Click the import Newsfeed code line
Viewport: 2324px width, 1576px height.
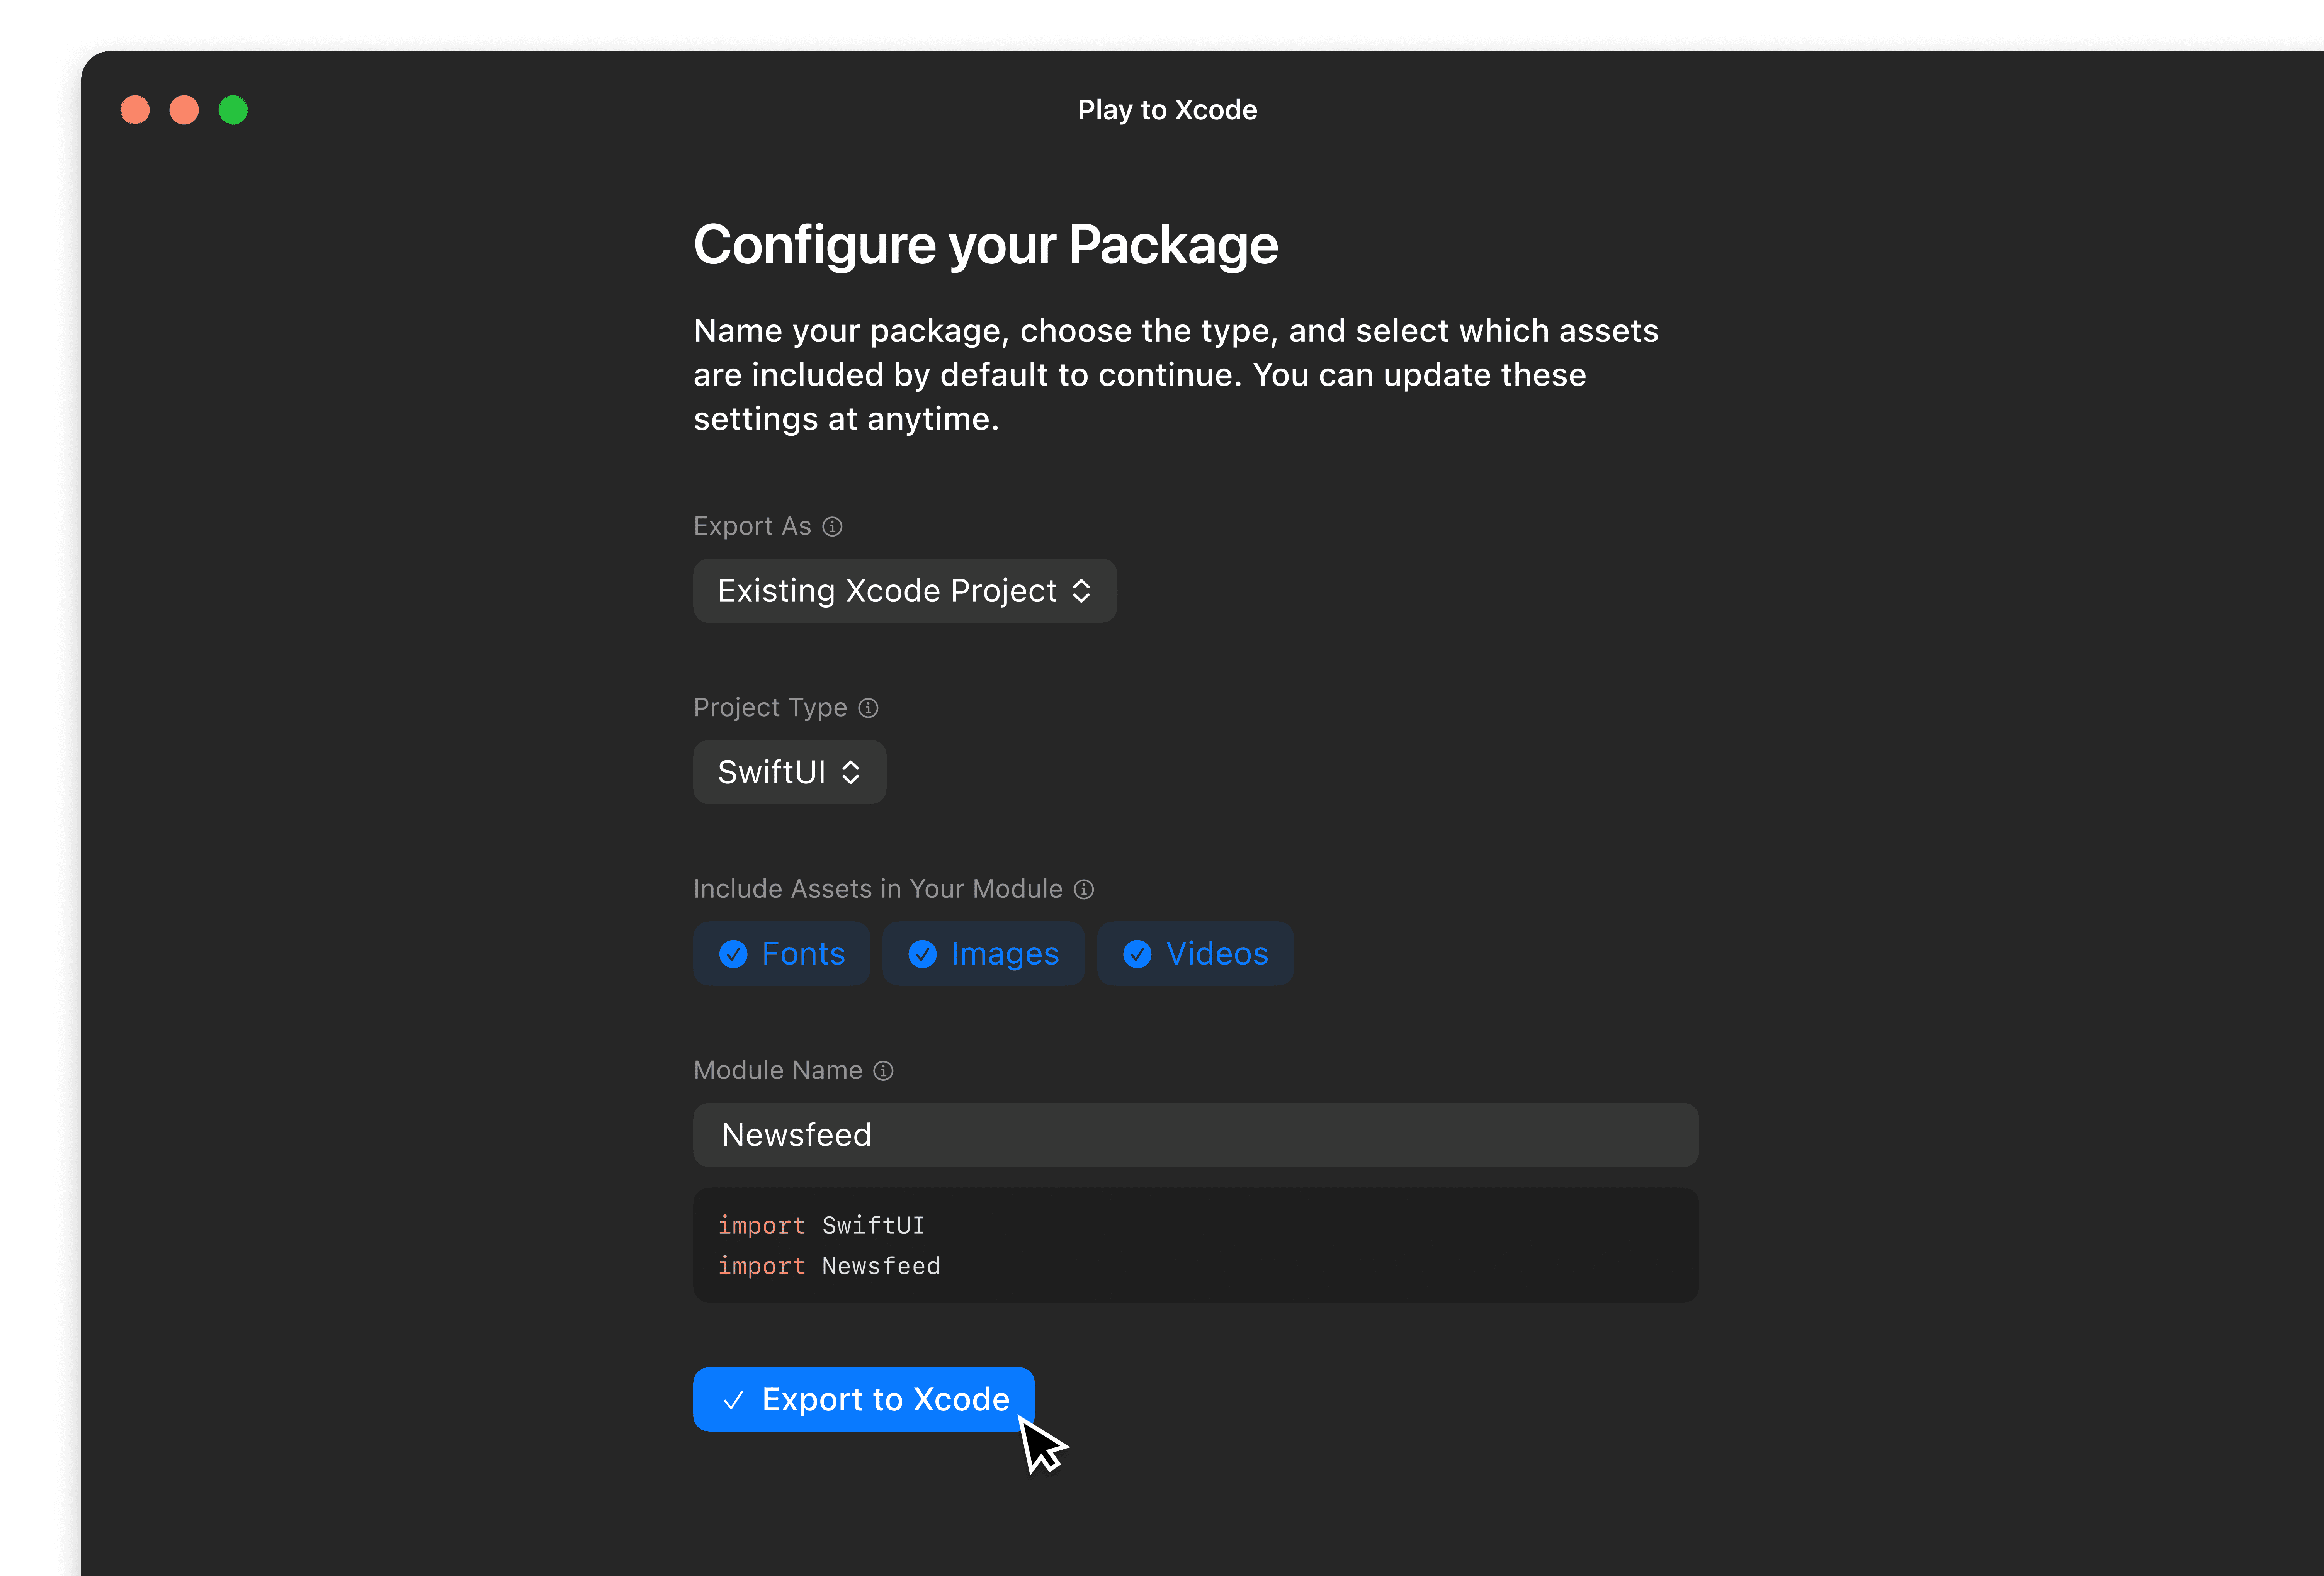click(x=829, y=1266)
